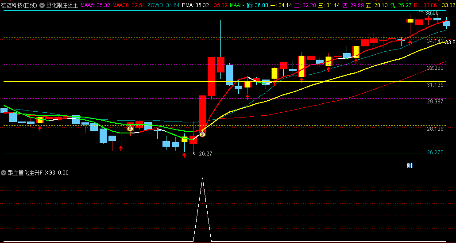Click the large red breakout candlestick body
The height and width of the screenshot is (243, 456).
202,116
